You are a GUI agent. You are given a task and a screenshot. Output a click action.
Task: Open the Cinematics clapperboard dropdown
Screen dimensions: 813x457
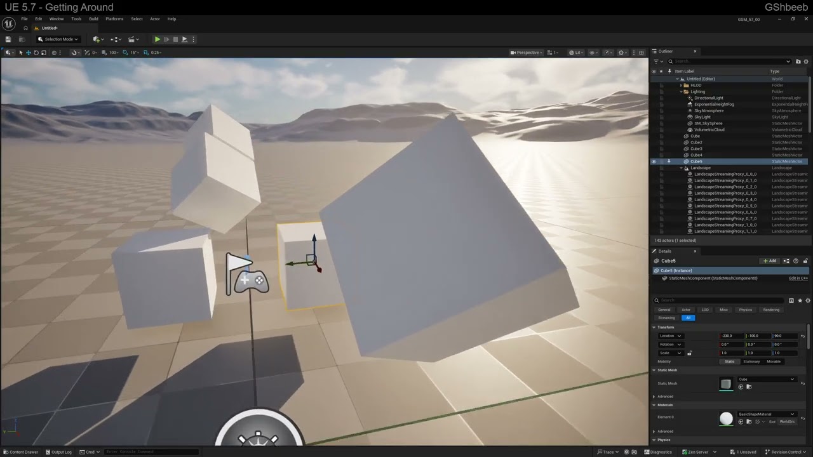133,39
